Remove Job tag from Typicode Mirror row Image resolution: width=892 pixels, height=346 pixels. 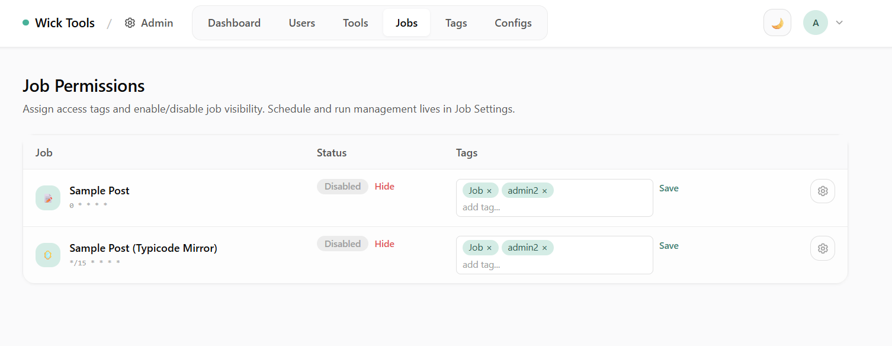(489, 248)
